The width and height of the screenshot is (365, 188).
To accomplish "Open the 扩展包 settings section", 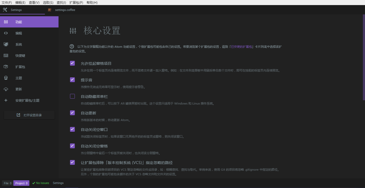I will pyautogui.click(x=29, y=67).
